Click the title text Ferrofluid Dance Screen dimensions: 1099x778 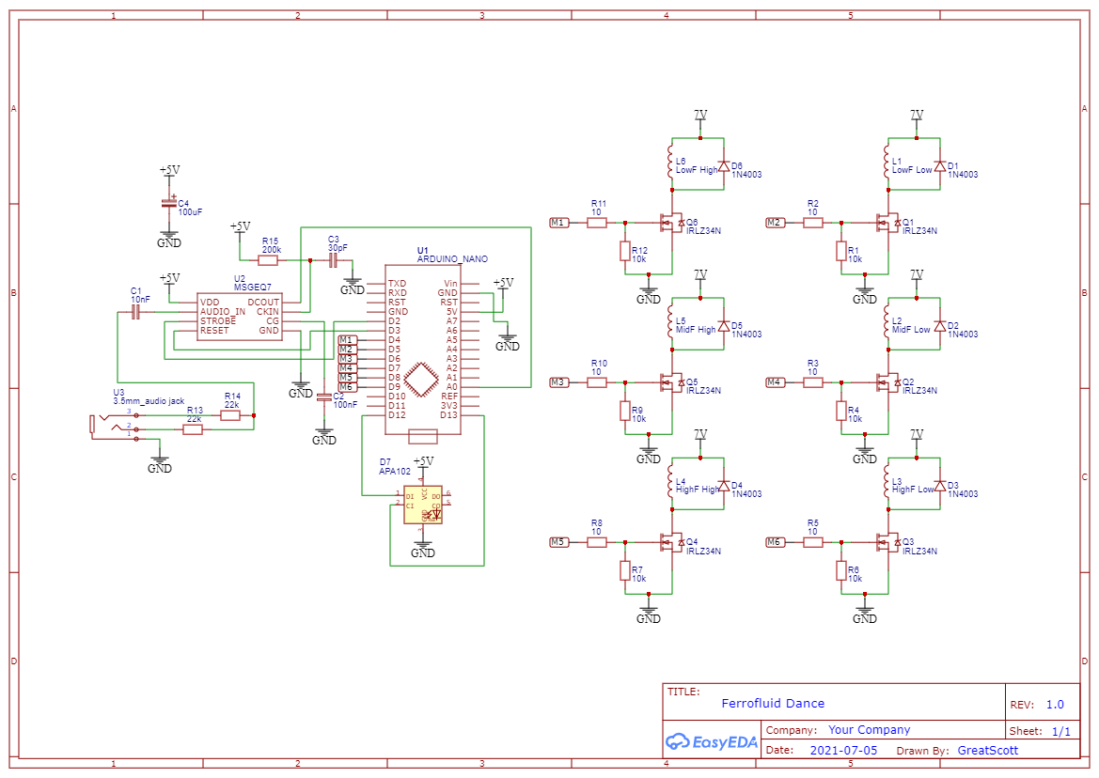pyautogui.click(x=773, y=703)
